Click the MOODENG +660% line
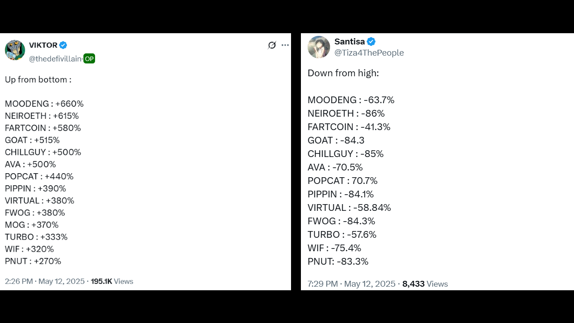This screenshot has width=574, height=323. (x=44, y=104)
